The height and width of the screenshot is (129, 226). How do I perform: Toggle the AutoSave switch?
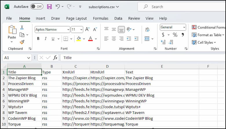click(37, 6)
